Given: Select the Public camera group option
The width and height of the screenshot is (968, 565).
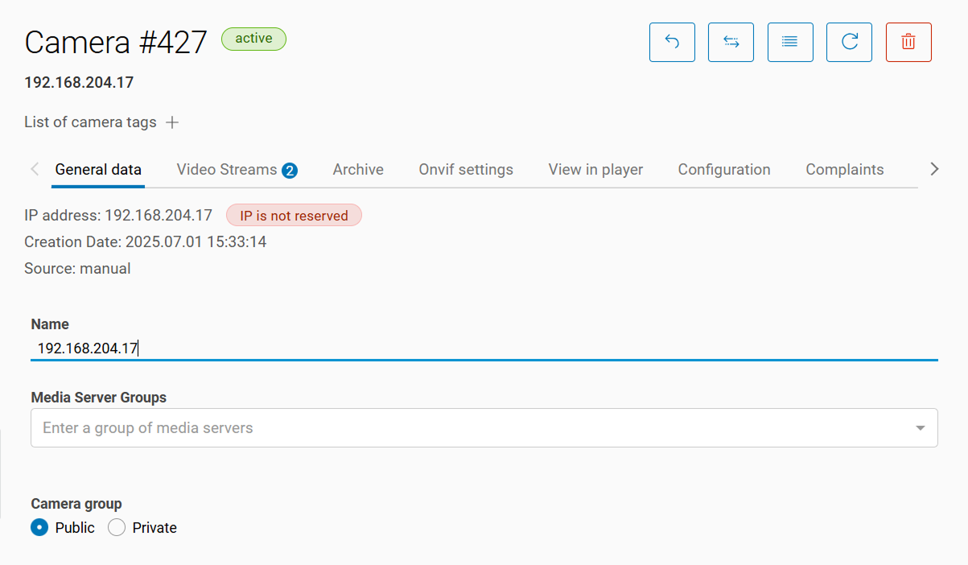Looking at the screenshot, I should (39, 528).
